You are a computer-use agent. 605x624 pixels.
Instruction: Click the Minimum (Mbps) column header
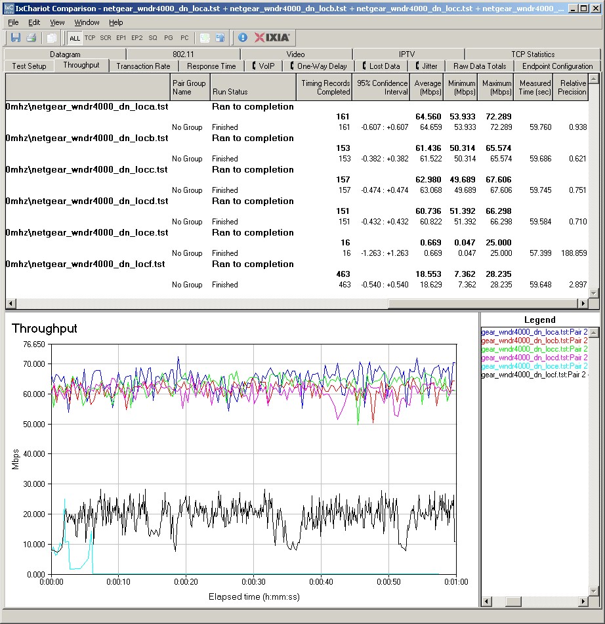click(x=461, y=87)
